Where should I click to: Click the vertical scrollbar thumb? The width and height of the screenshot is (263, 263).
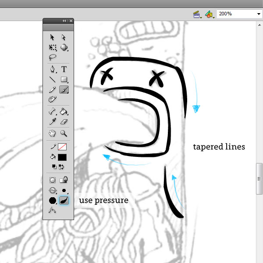click(x=259, y=179)
